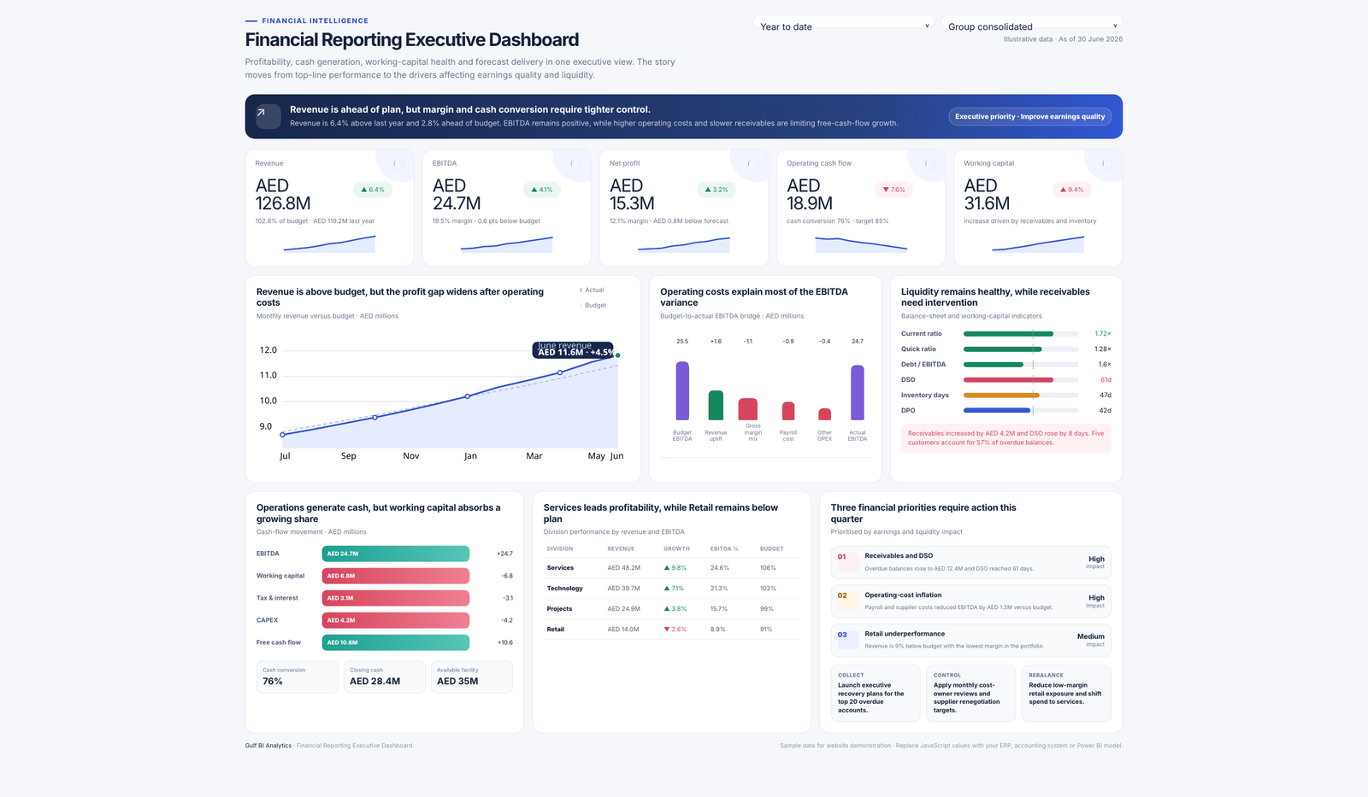Viewport: 1368px width, 797px height.
Task: Toggle the Budget series legend
Action: pyautogui.click(x=593, y=305)
